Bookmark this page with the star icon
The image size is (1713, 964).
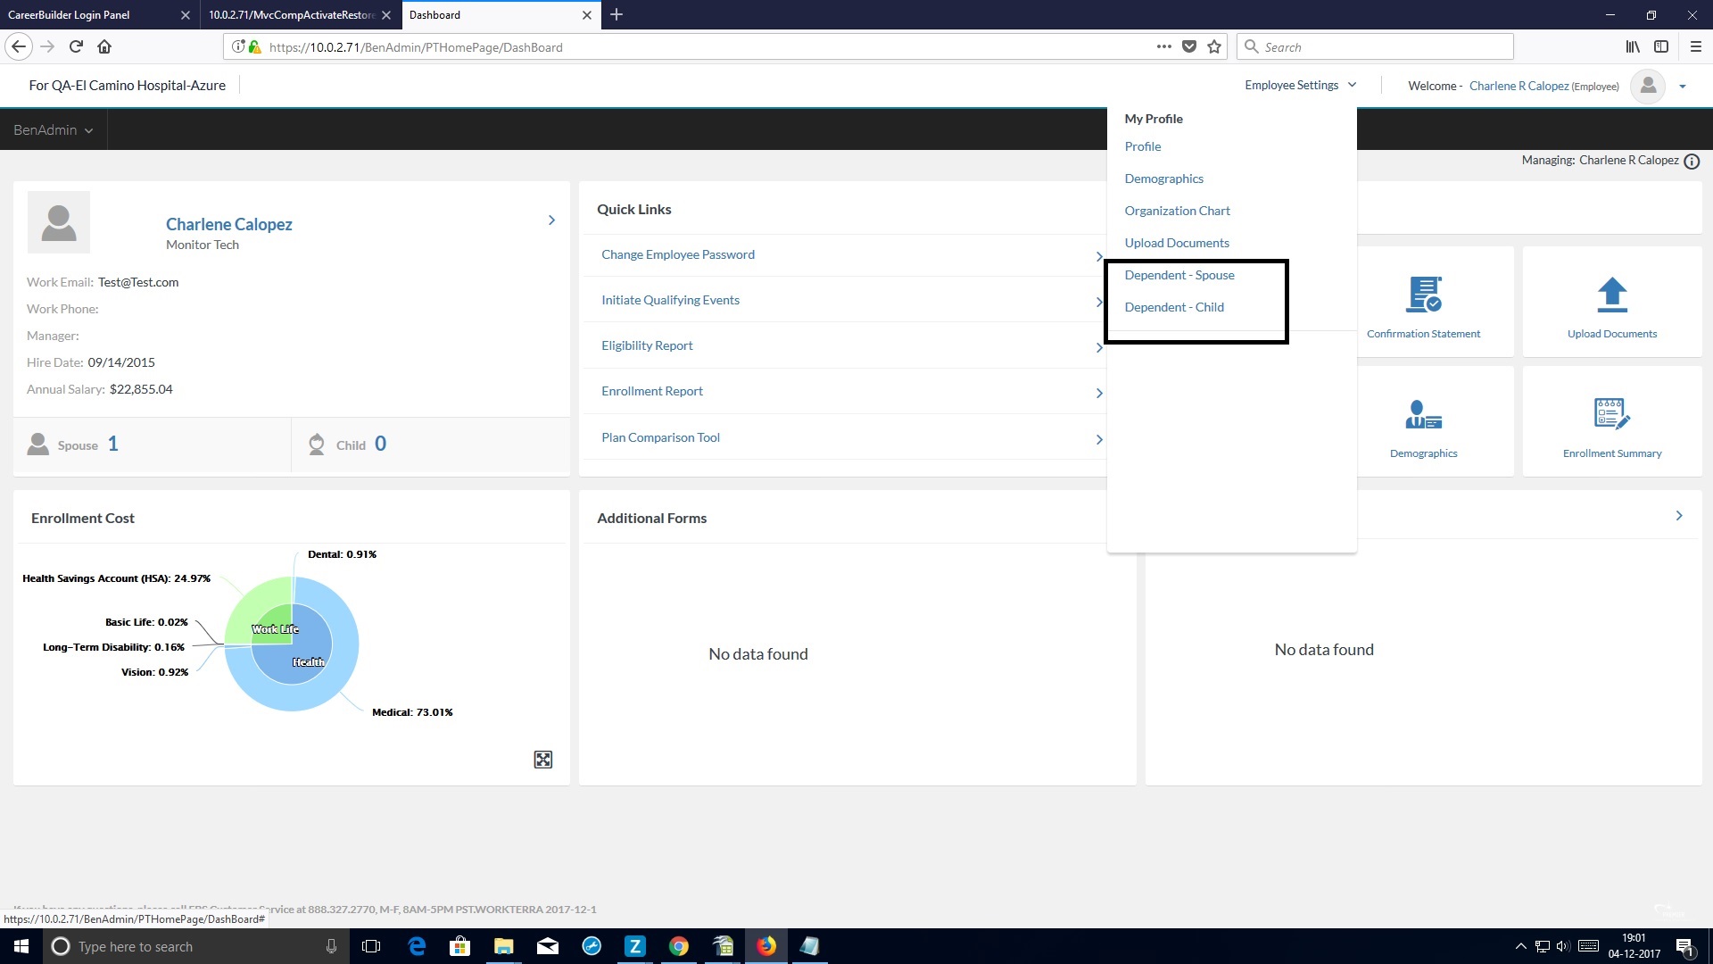pyautogui.click(x=1214, y=47)
